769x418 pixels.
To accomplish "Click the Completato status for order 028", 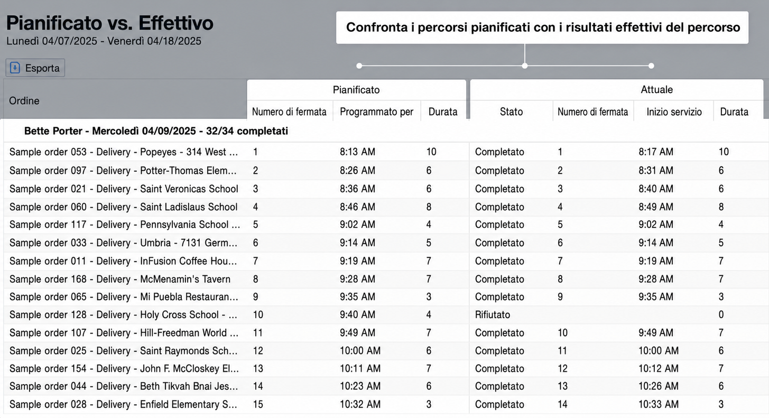I will (x=499, y=405).
